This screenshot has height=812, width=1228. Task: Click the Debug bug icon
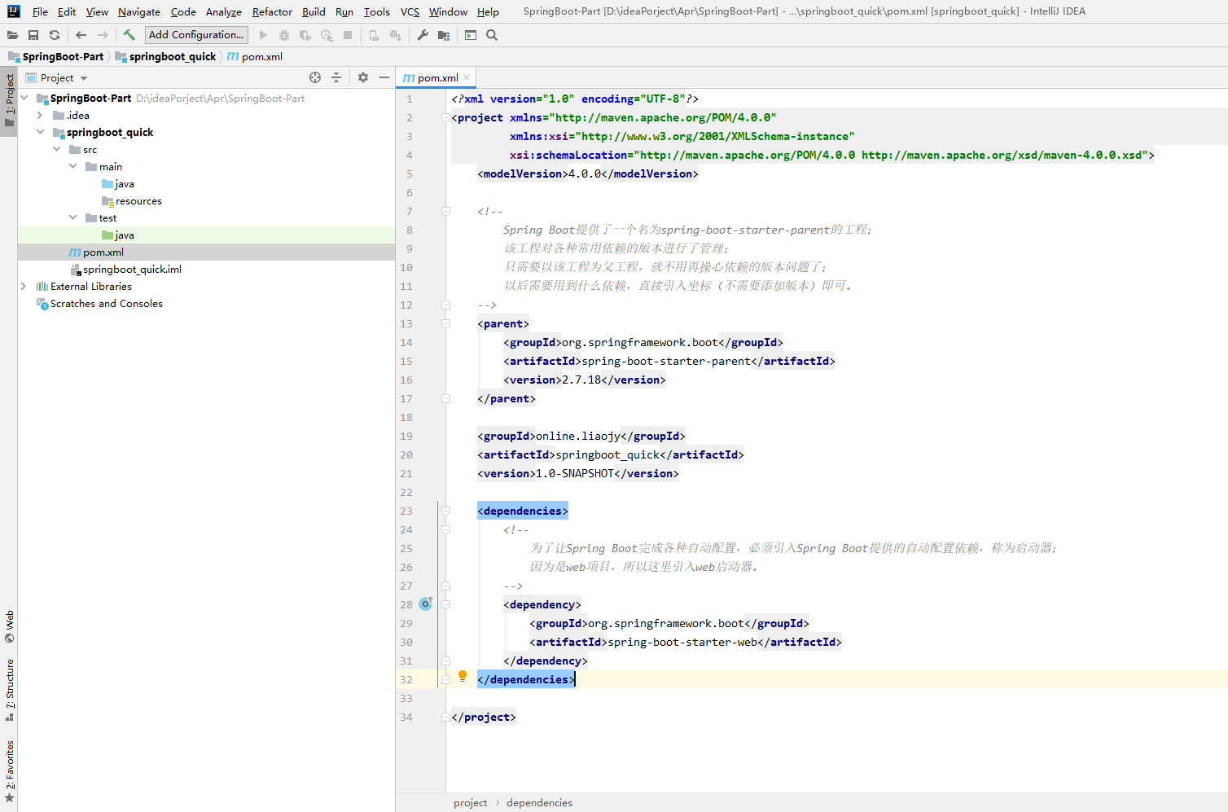(284, 35)
